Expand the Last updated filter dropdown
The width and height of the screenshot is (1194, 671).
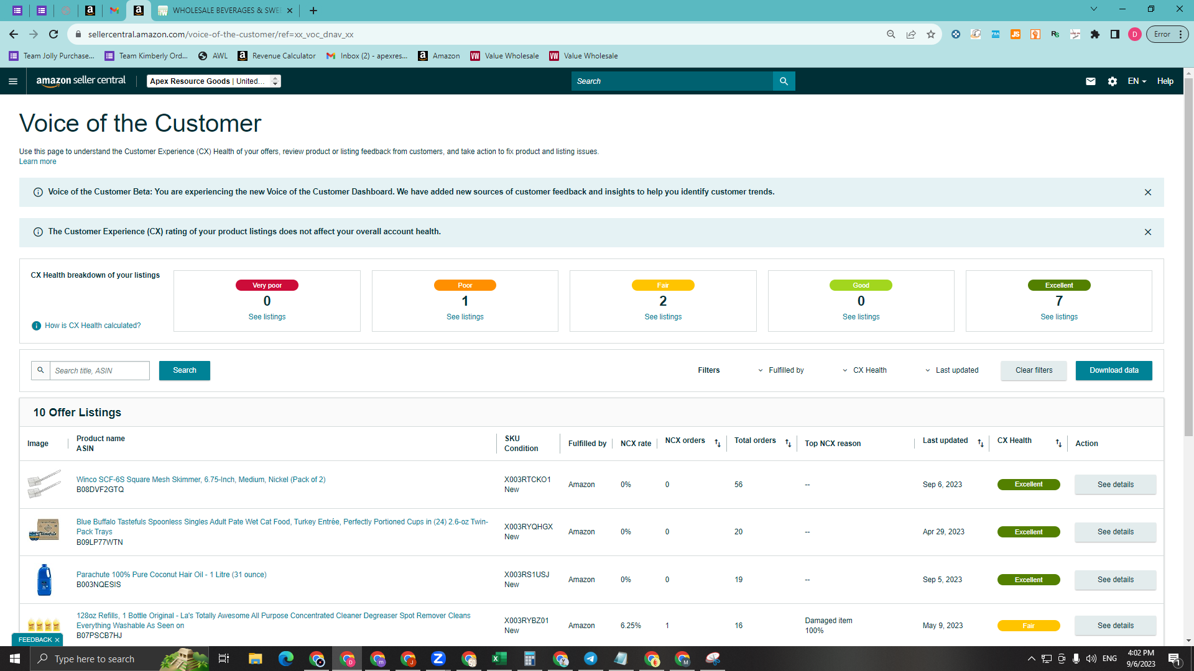pyautogui.click(x=951, y=371)
